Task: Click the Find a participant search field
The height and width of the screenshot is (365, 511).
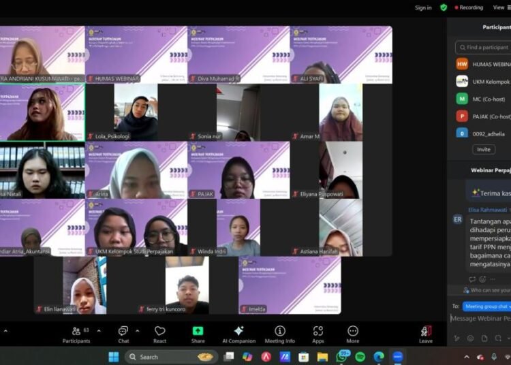Action: [485, 48]
